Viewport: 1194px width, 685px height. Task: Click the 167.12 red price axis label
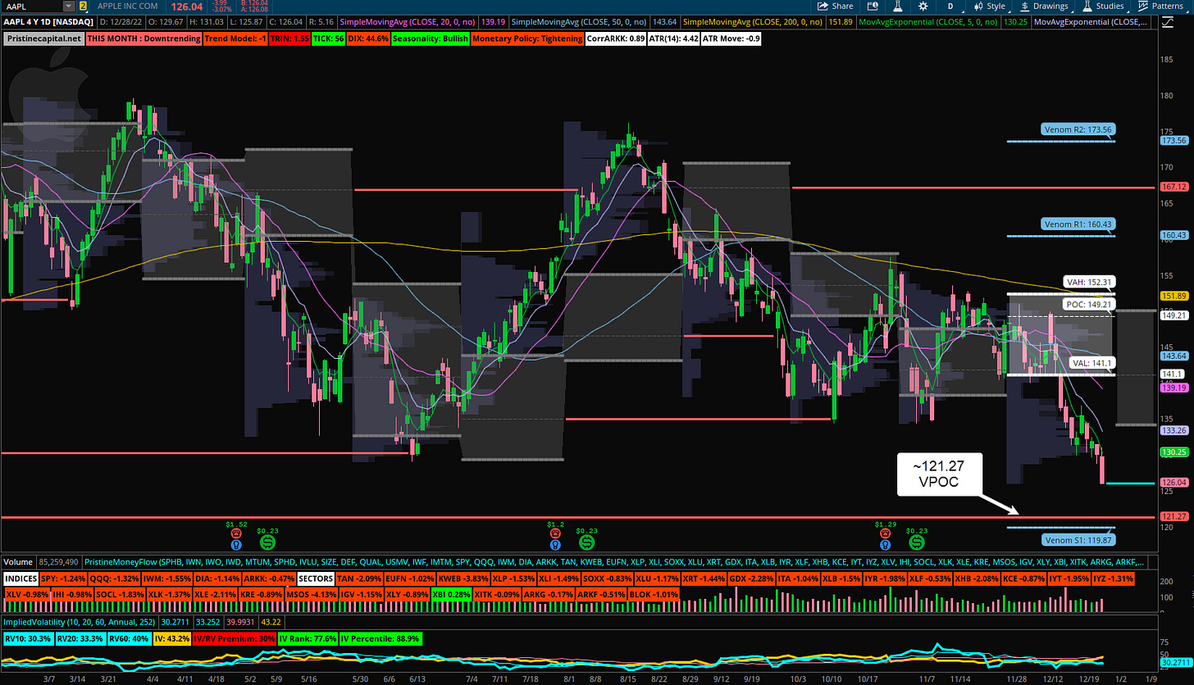click(1173, 187)
